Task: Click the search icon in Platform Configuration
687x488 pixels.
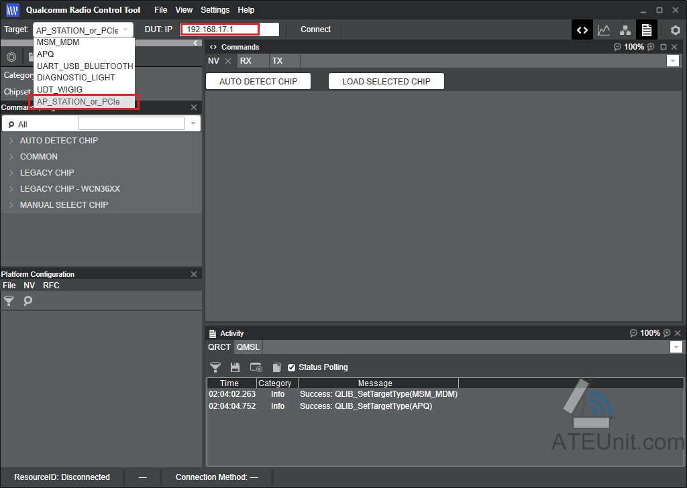Action: pos(28,301)
